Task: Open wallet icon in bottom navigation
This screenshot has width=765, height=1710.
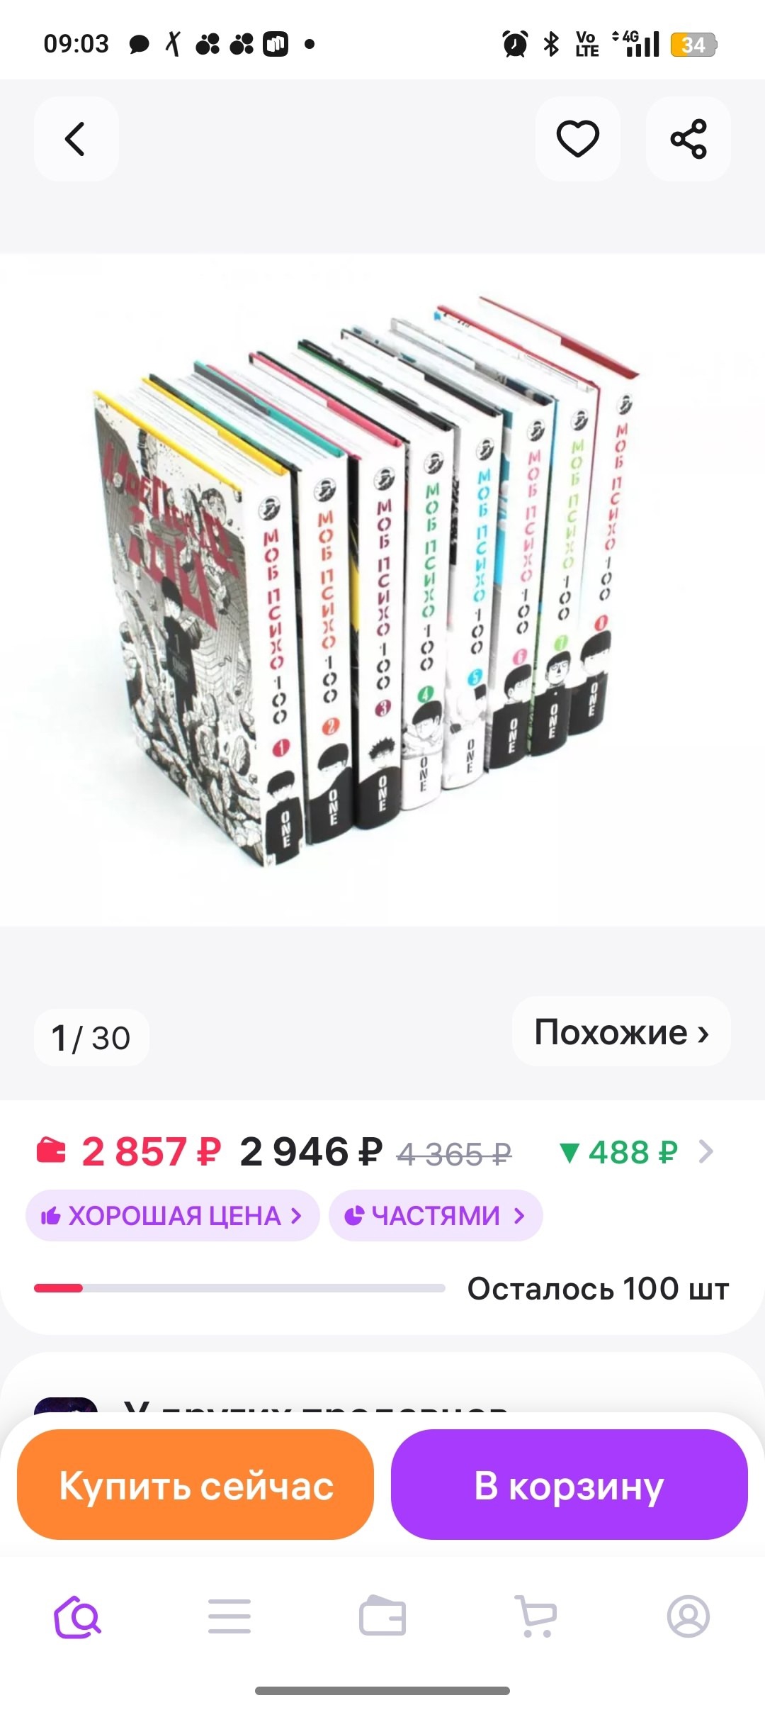Action: coord(382,1616)
